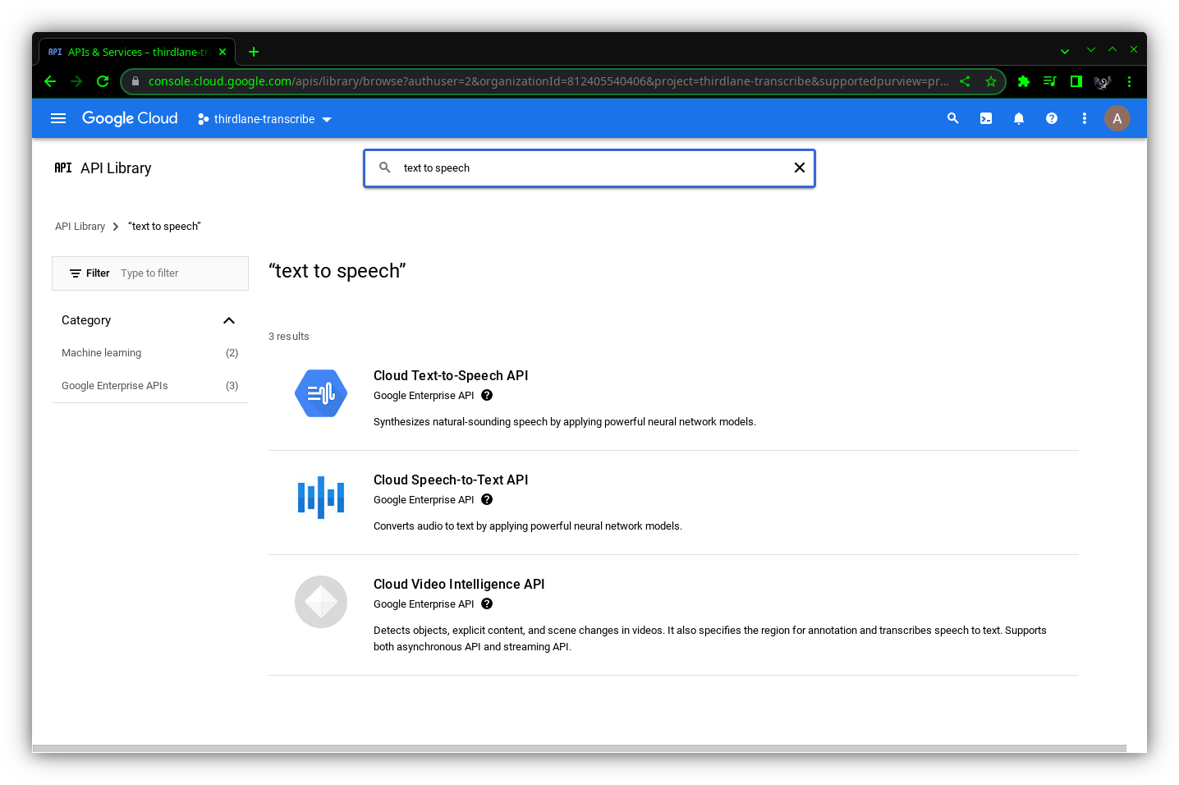
Task: Filter by Google Enterprise APIs category
Action: click(x=150, y=386)
